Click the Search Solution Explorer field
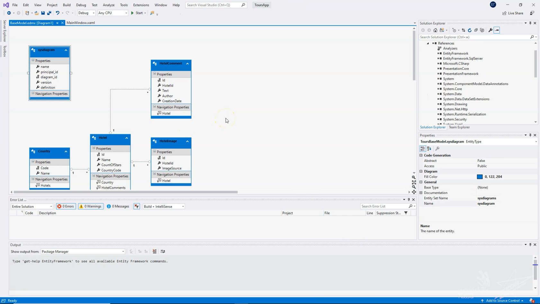The width and height of the screenshot is (540, 304). pyautogui.click(x=478, y=37)
